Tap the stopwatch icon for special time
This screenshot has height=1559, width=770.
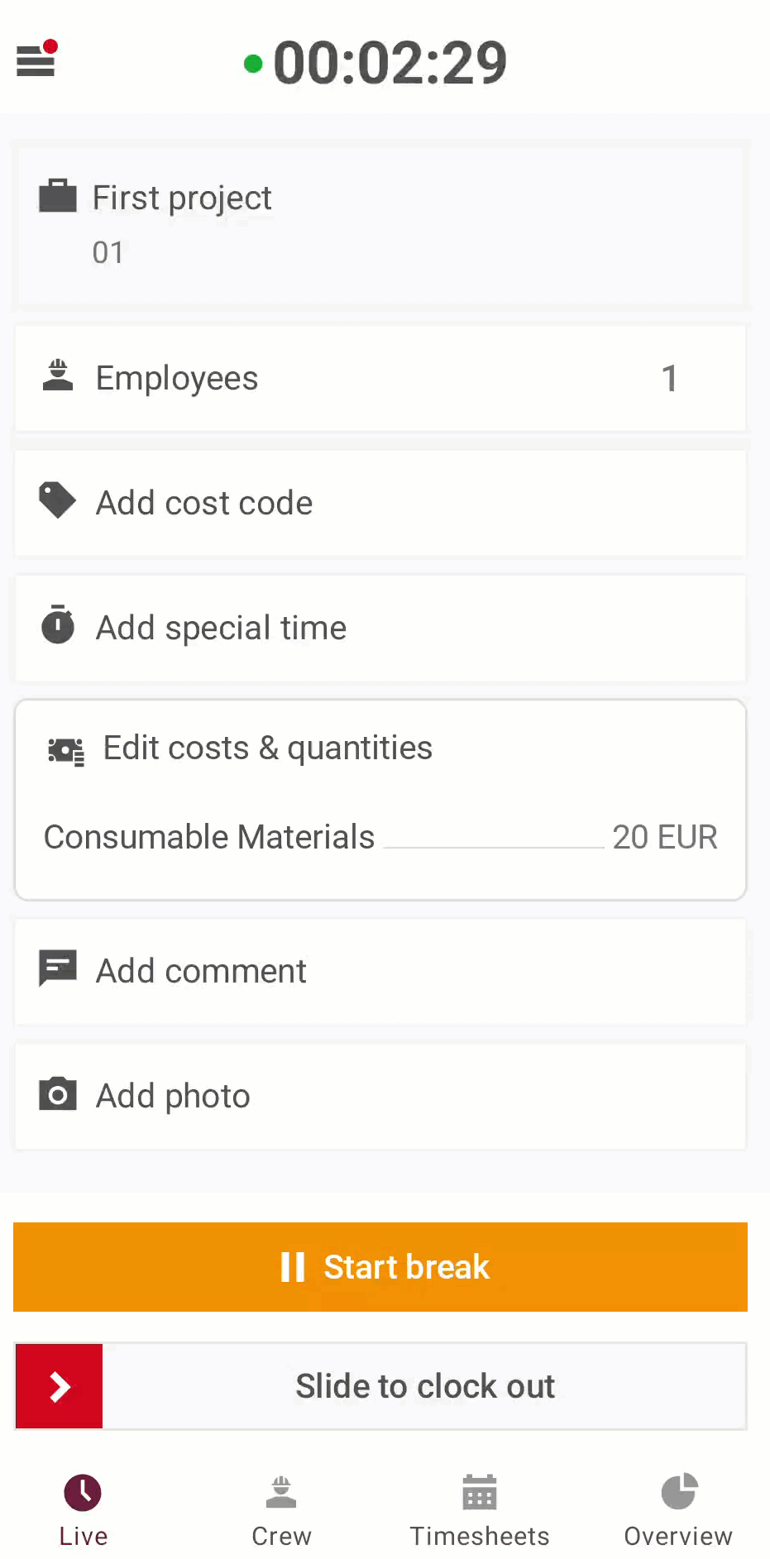click(58, 625)
